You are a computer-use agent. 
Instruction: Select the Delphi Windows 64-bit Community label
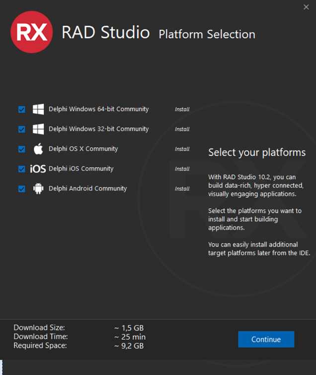pyautogui.click(x=99, y=109)
